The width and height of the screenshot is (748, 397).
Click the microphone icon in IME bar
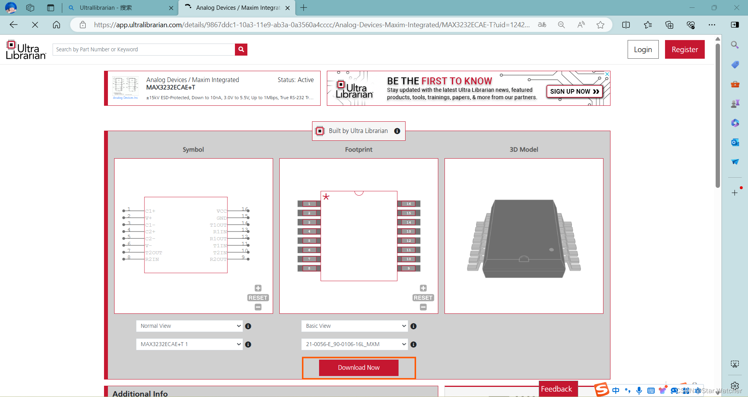click(x=639, y=390)
